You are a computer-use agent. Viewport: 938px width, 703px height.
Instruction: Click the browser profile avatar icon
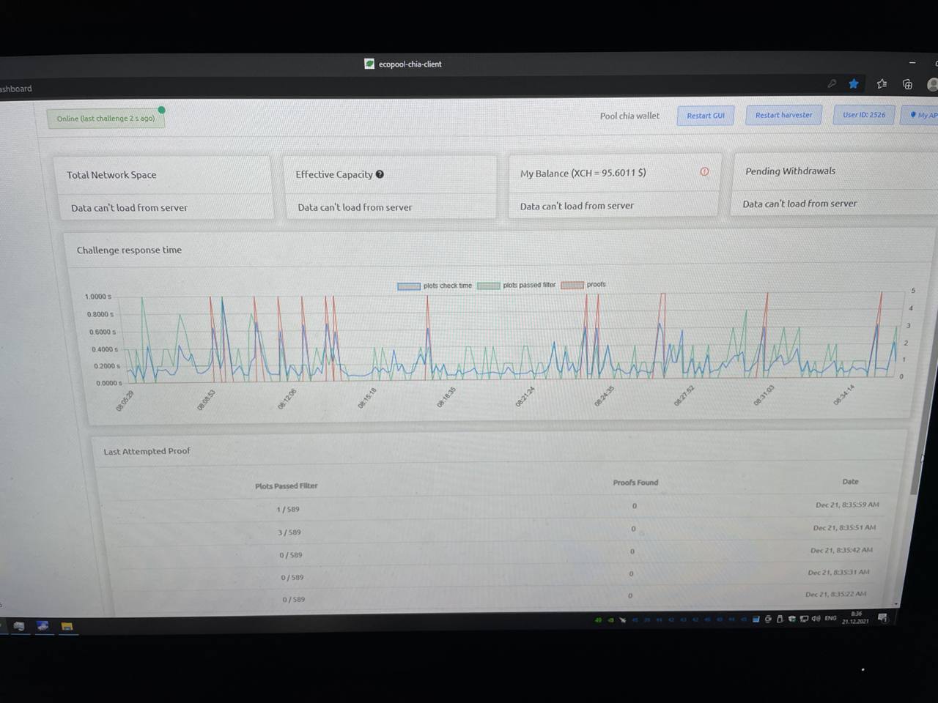pyautogui.click(x=933, y=85)
